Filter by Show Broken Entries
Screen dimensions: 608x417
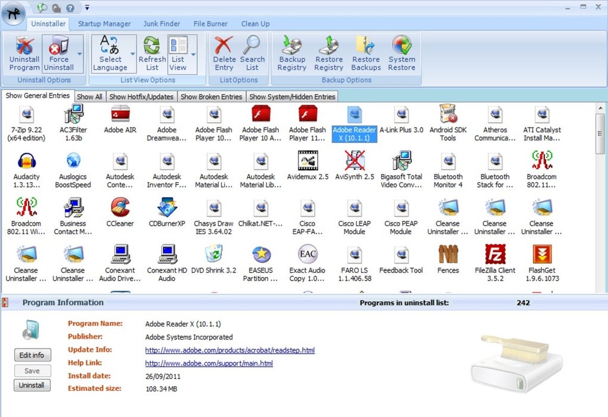coord(210,96)
